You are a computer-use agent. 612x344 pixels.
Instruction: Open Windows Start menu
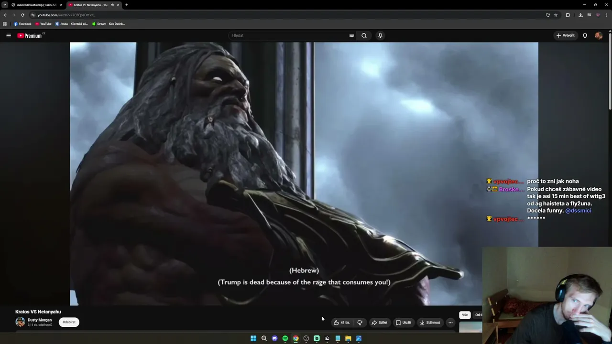253,338
